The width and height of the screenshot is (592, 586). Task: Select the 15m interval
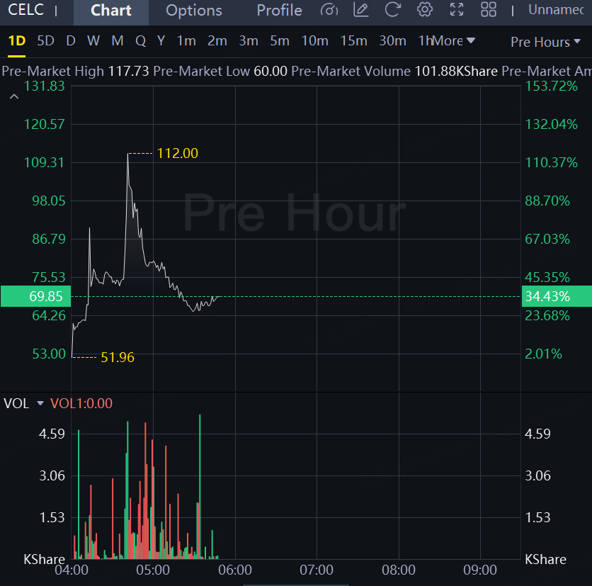tap(354, 41)
